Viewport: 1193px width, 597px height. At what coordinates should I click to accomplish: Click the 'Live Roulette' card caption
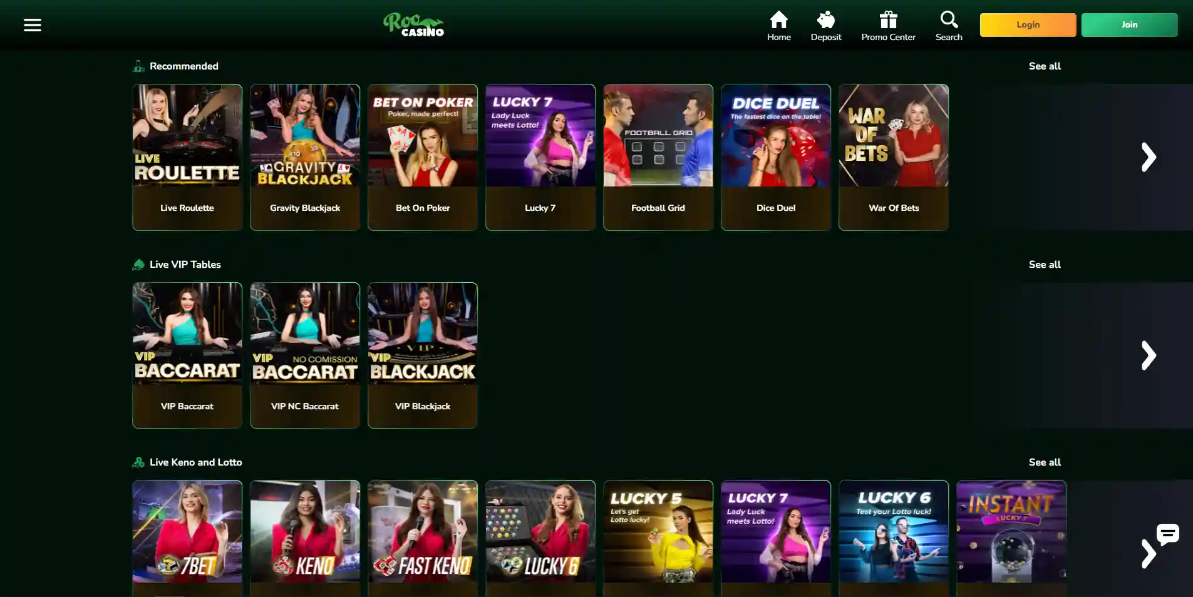coord(187,208)
